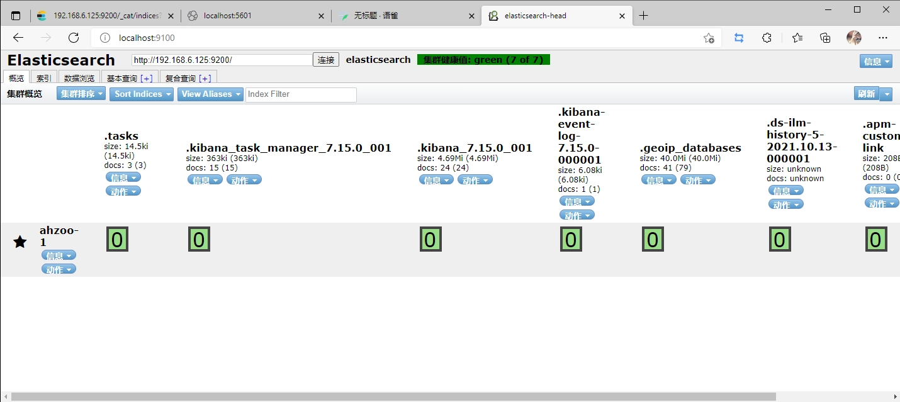Click the browser back arrow
This screenshot has height=402, width=900.
[x=18, y=38]
